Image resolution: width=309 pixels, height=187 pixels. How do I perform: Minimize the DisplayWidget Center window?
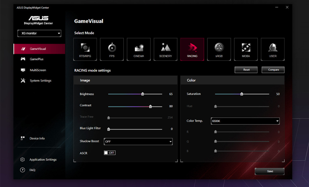click(277, 7)
